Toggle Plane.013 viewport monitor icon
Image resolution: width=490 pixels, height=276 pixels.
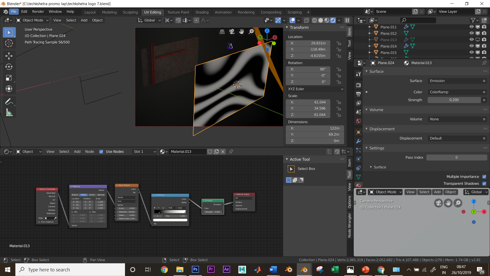(x=478, y=40)
